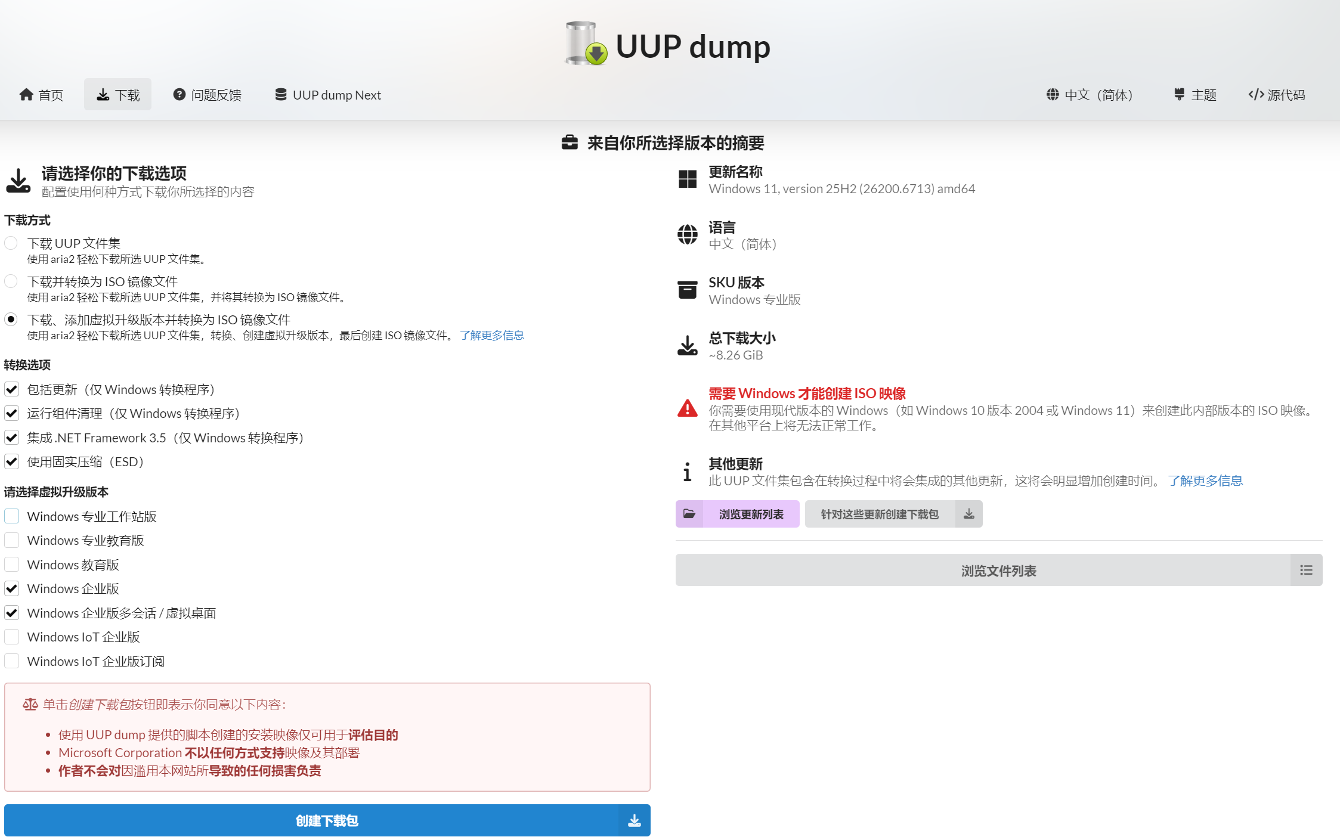Click brush icon beside 主题
This screenshot has width=1340, height=840.
coord(1179,94)
